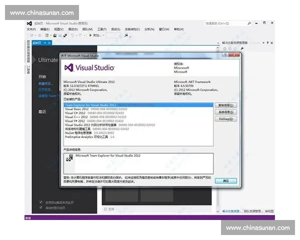This screenshot has width=300, height=240.
Task: Open the undo history dropdown arrow
Action: click(x=76, y=35)
